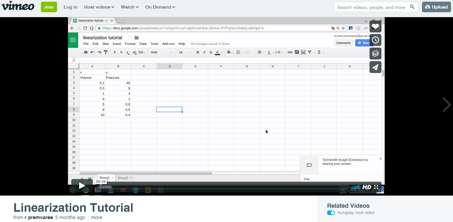
Task: Go to next video with right arrow
Action: [446, 105]
